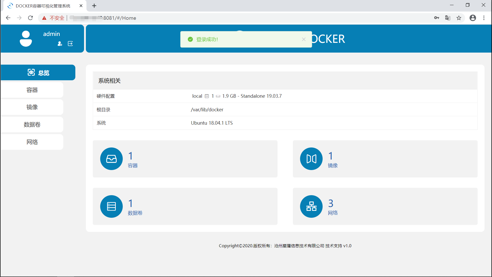Click the logout icon in admin panel
Image resolution: width=492 pixels, height=277 pixels.
(70, 44)
